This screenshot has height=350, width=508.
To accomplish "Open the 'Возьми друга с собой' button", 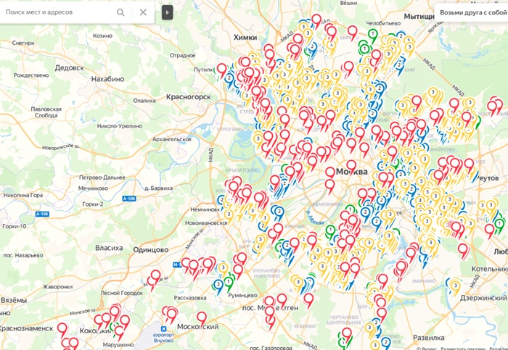I will (x=472, y=14).
